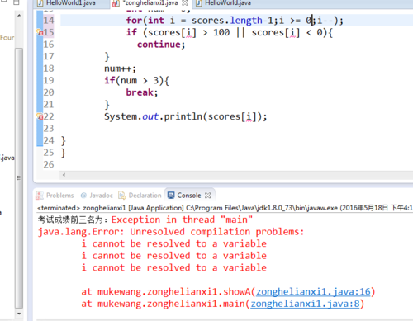The width and height of the screenshot is (413, 321).
Task: Close the Console view tab
Action: point(208,196)
